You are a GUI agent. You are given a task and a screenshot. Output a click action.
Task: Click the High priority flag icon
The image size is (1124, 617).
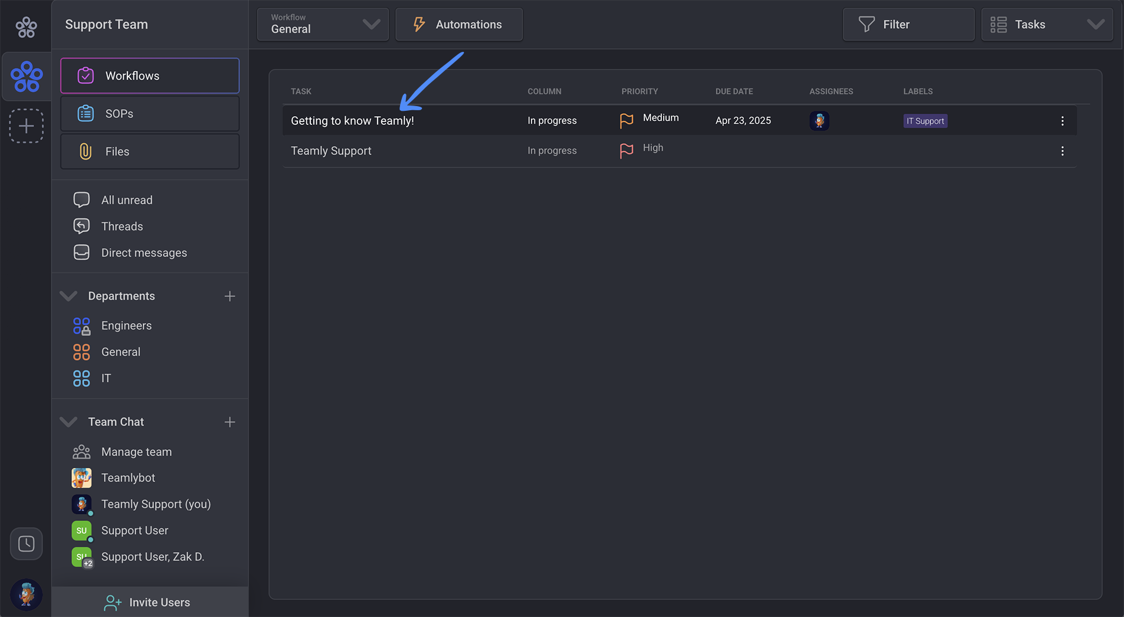[x=627, y=150]
